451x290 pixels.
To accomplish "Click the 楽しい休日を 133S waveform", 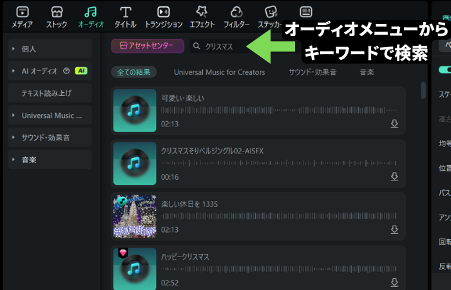I will point(278,216).
